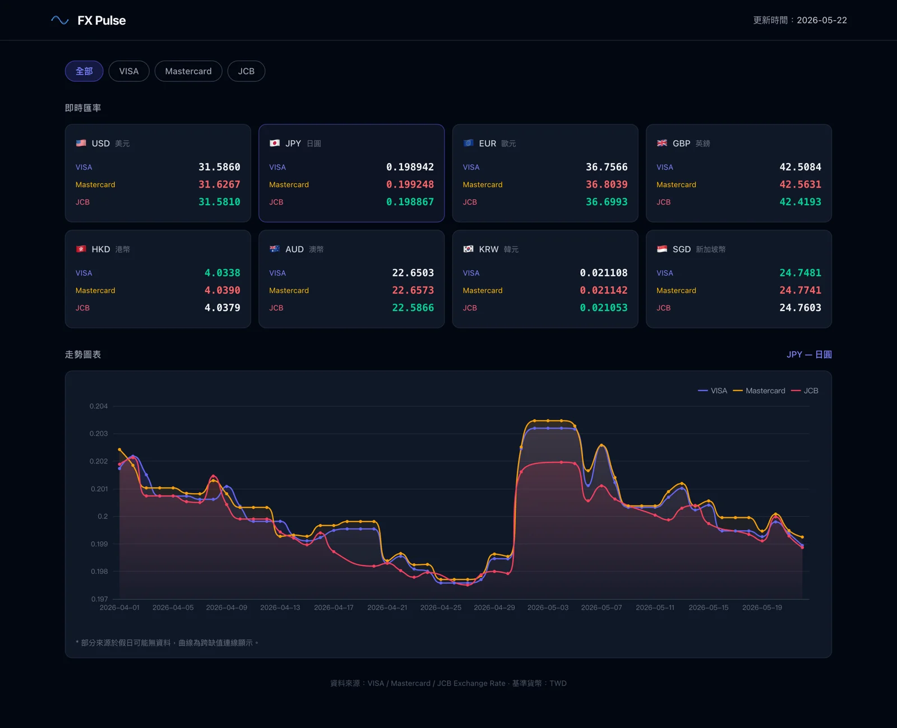Screen dimensions: 897x728
Task: Click the 2026-04-17 x-axis date label
Action: coord(334,608)
